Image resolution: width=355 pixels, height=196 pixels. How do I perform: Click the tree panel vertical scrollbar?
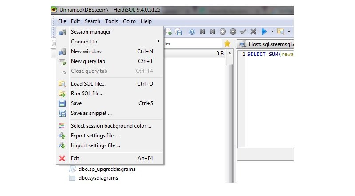click(229, 122)
